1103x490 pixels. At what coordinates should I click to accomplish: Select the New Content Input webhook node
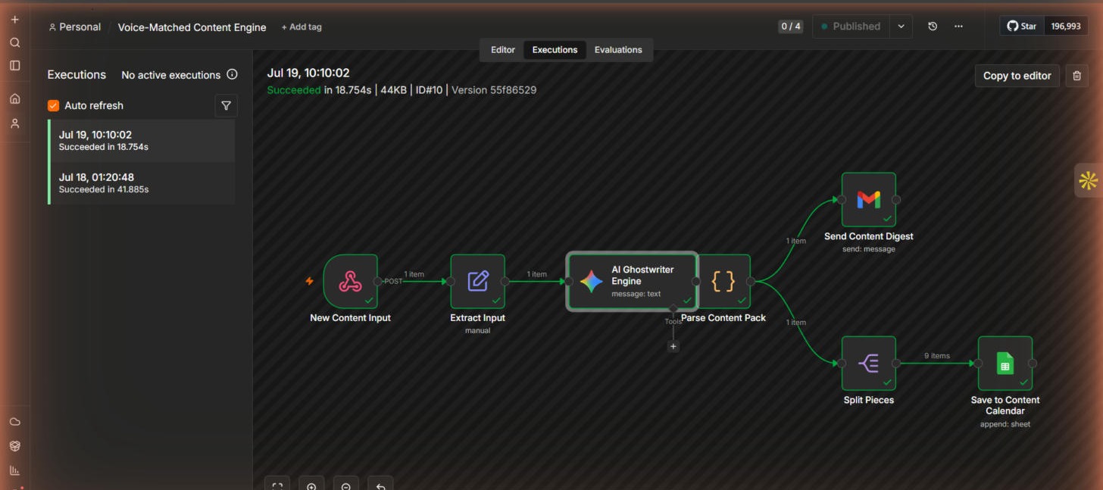350,282
